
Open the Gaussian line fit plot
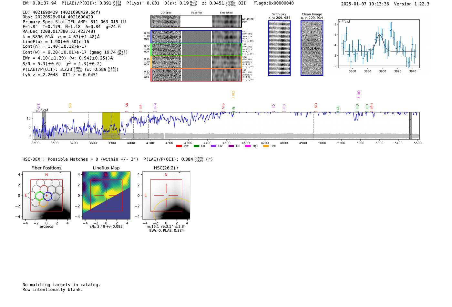[378, 44]
